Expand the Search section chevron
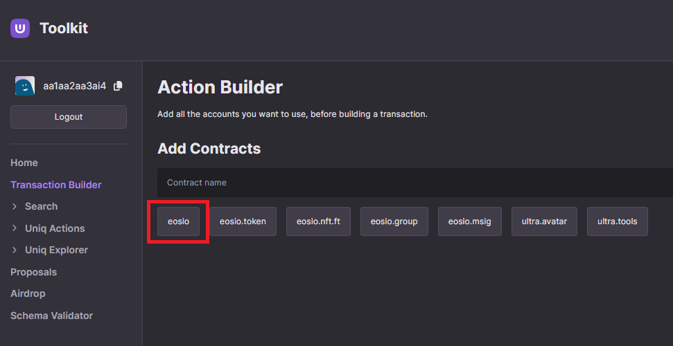 pyautogui.click(x=15, y=207)
